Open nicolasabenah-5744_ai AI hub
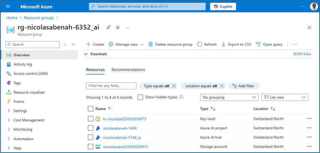 pos(122,137)
